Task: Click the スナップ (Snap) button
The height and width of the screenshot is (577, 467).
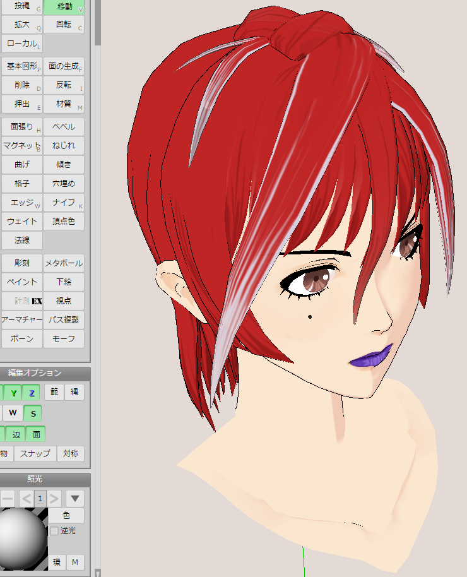Action: tap(35, 454)
